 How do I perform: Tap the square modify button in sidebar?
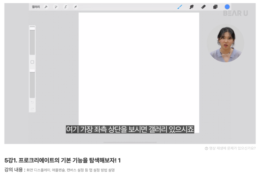click(x=32, y=62)
